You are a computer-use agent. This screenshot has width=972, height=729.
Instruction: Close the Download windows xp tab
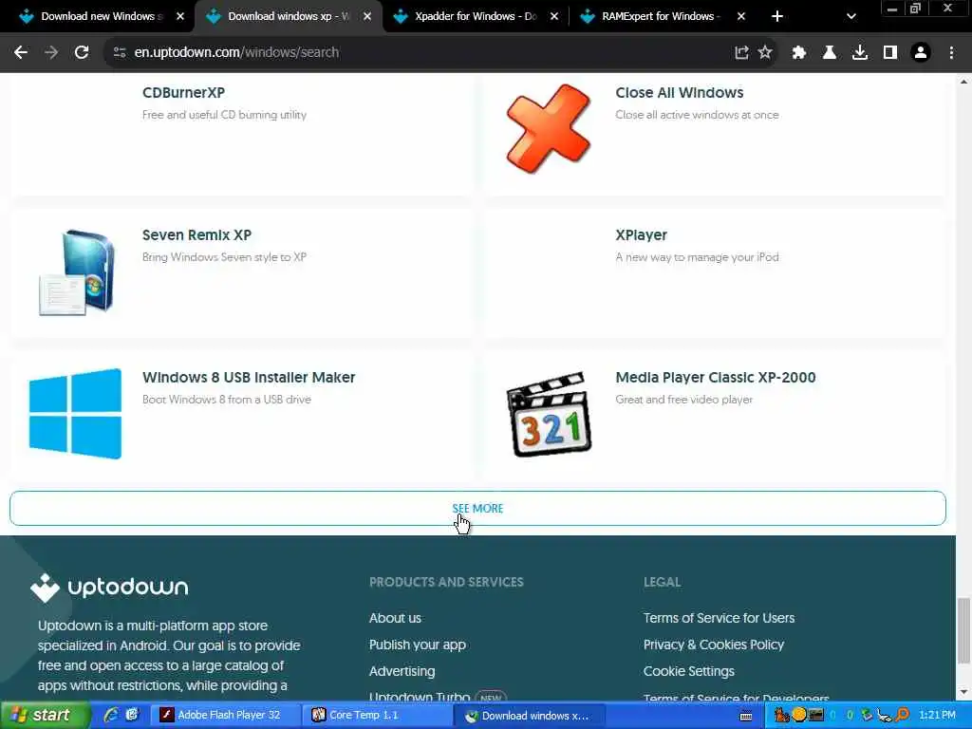[367, 17]
